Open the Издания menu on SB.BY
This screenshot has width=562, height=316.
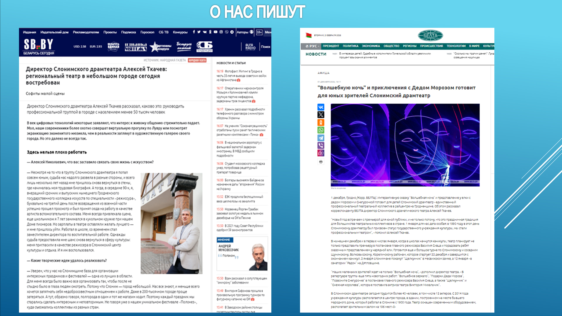29,32
